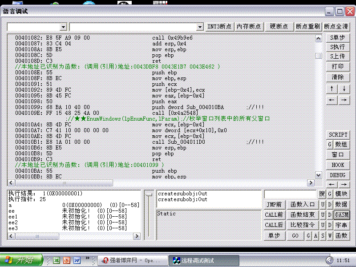
Task: Click the INT3断点 button
Action: (x=219, y=27)
